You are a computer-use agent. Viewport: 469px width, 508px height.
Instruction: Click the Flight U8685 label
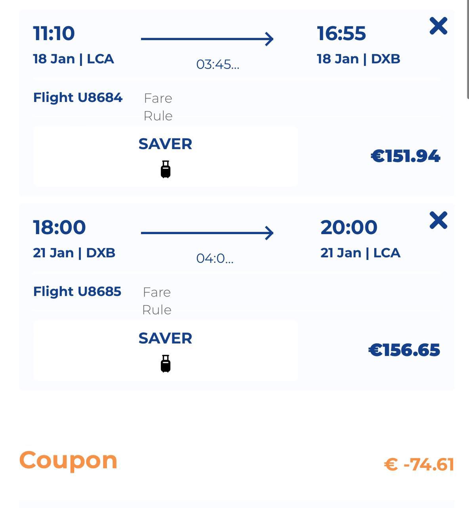[x=77, y=292]
